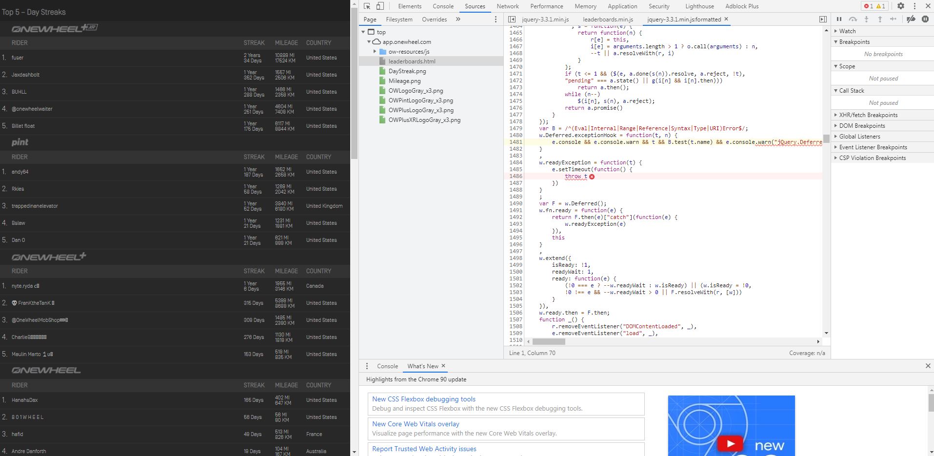Pause script execution in debugger
The width and height of the screenshot is (934, 456).
(x=839, y=19)
